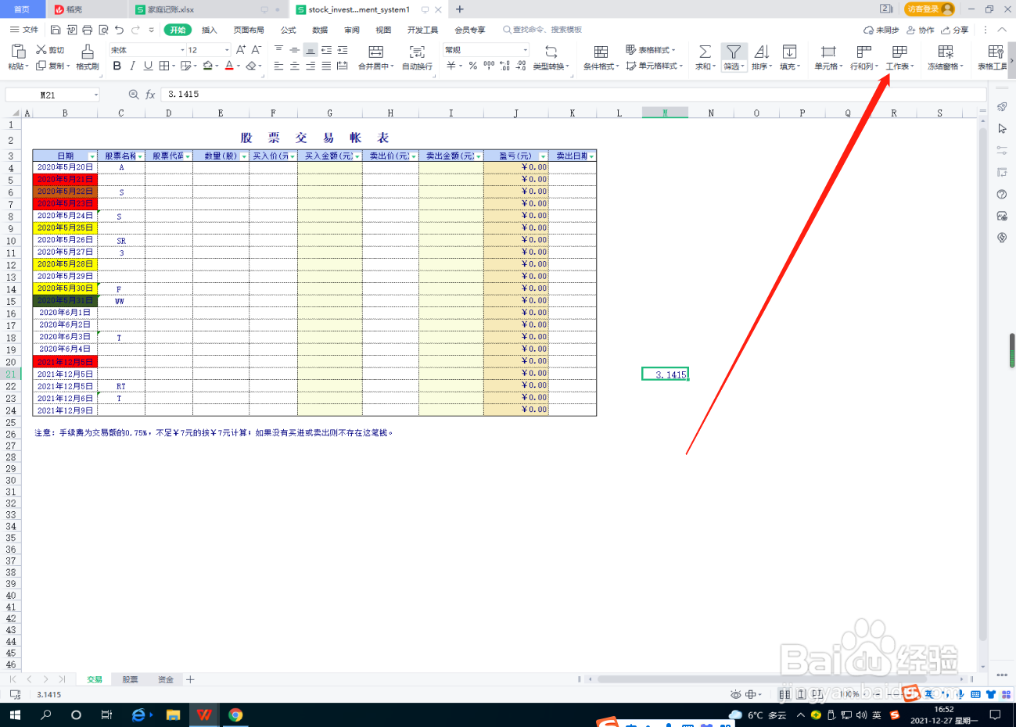Decrease the font size with A- icon
The image size is (1016, 727).
point(257,49)
